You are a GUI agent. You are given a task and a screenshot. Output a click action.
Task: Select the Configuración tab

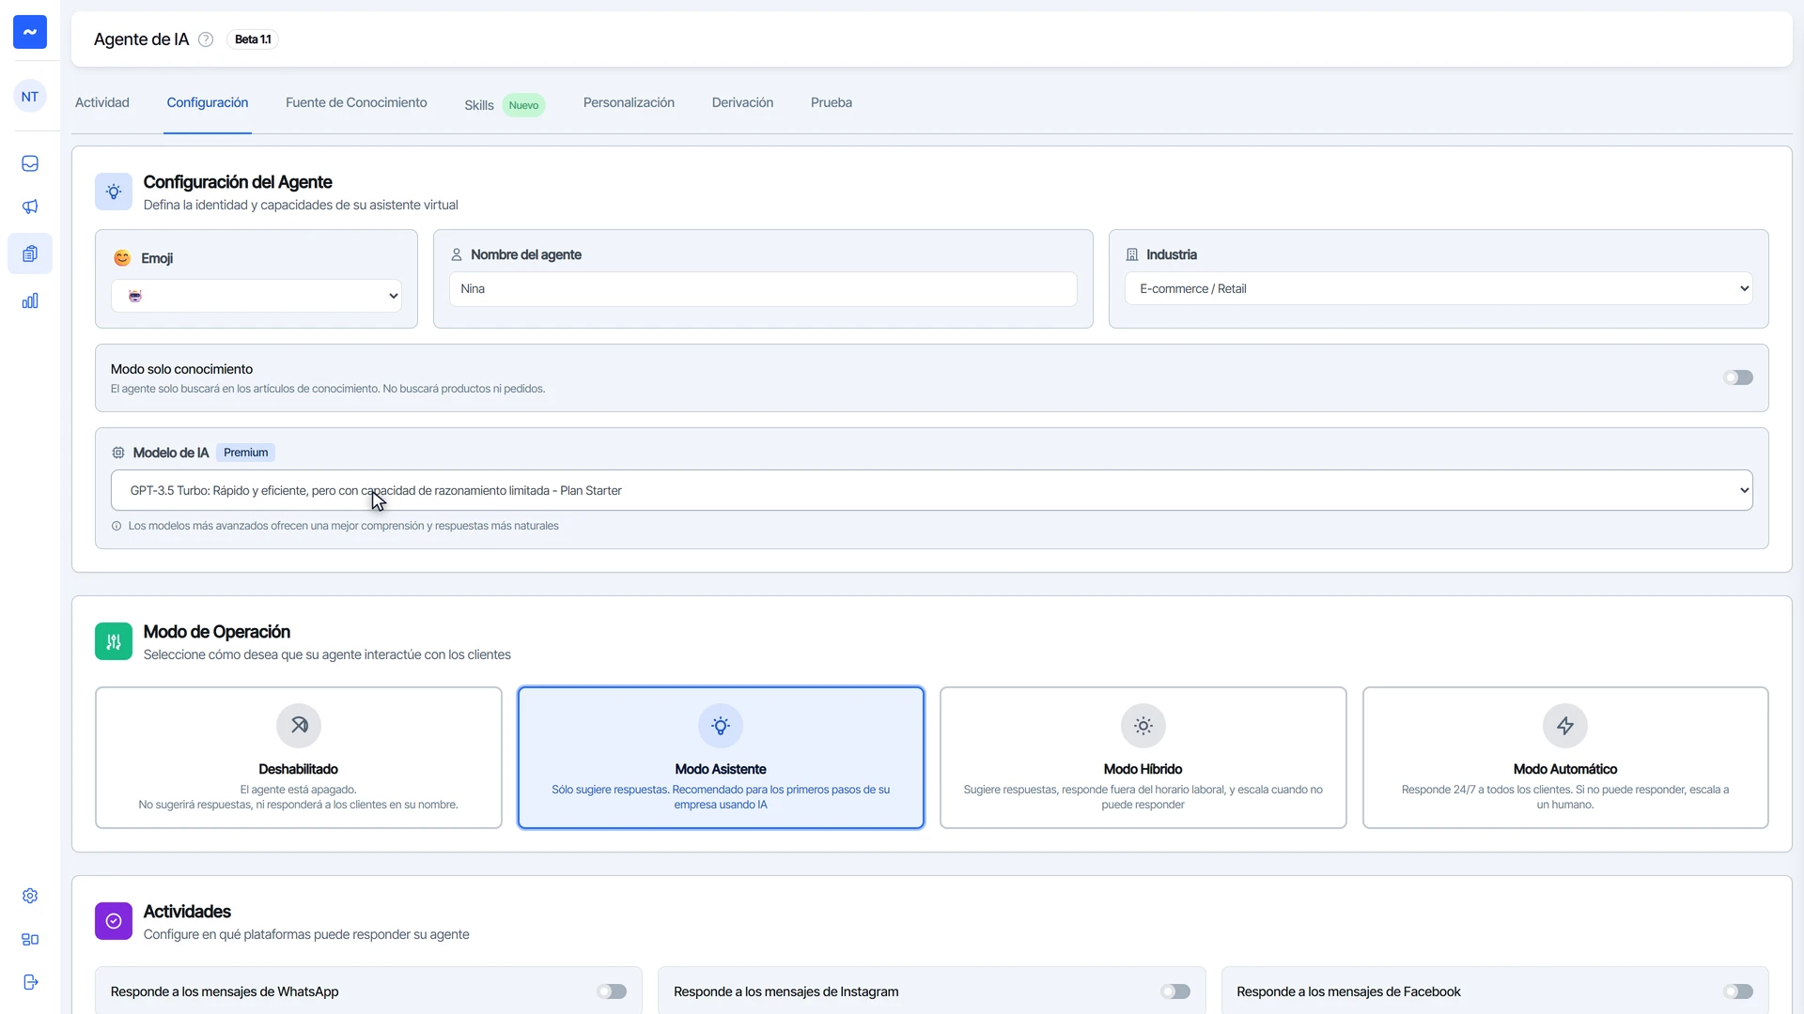(208, 102)
